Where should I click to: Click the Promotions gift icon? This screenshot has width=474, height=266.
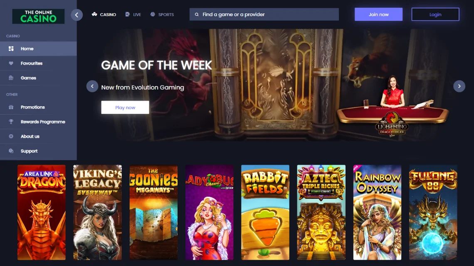(x=11, y=107)
